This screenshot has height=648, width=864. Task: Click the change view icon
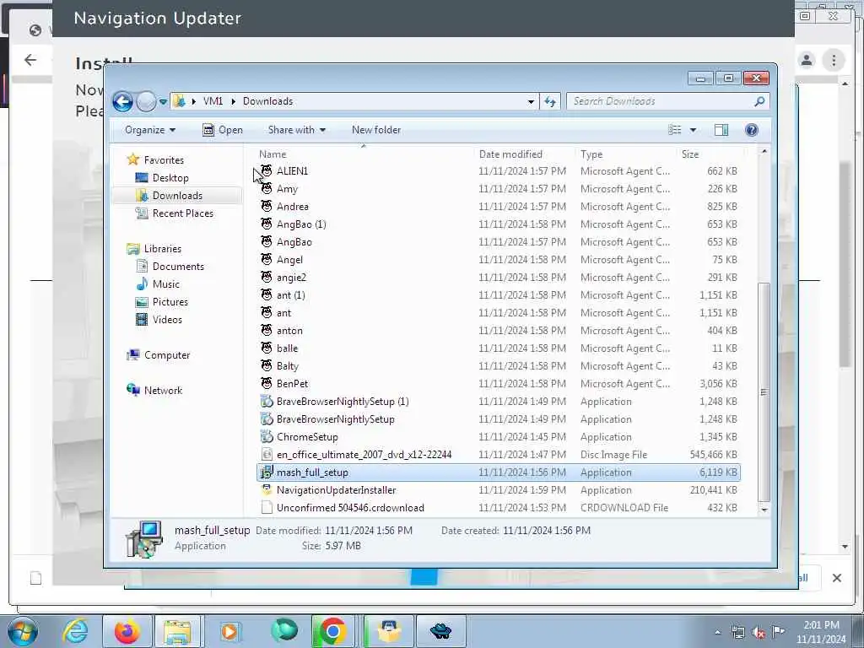(x=674, y=130)
